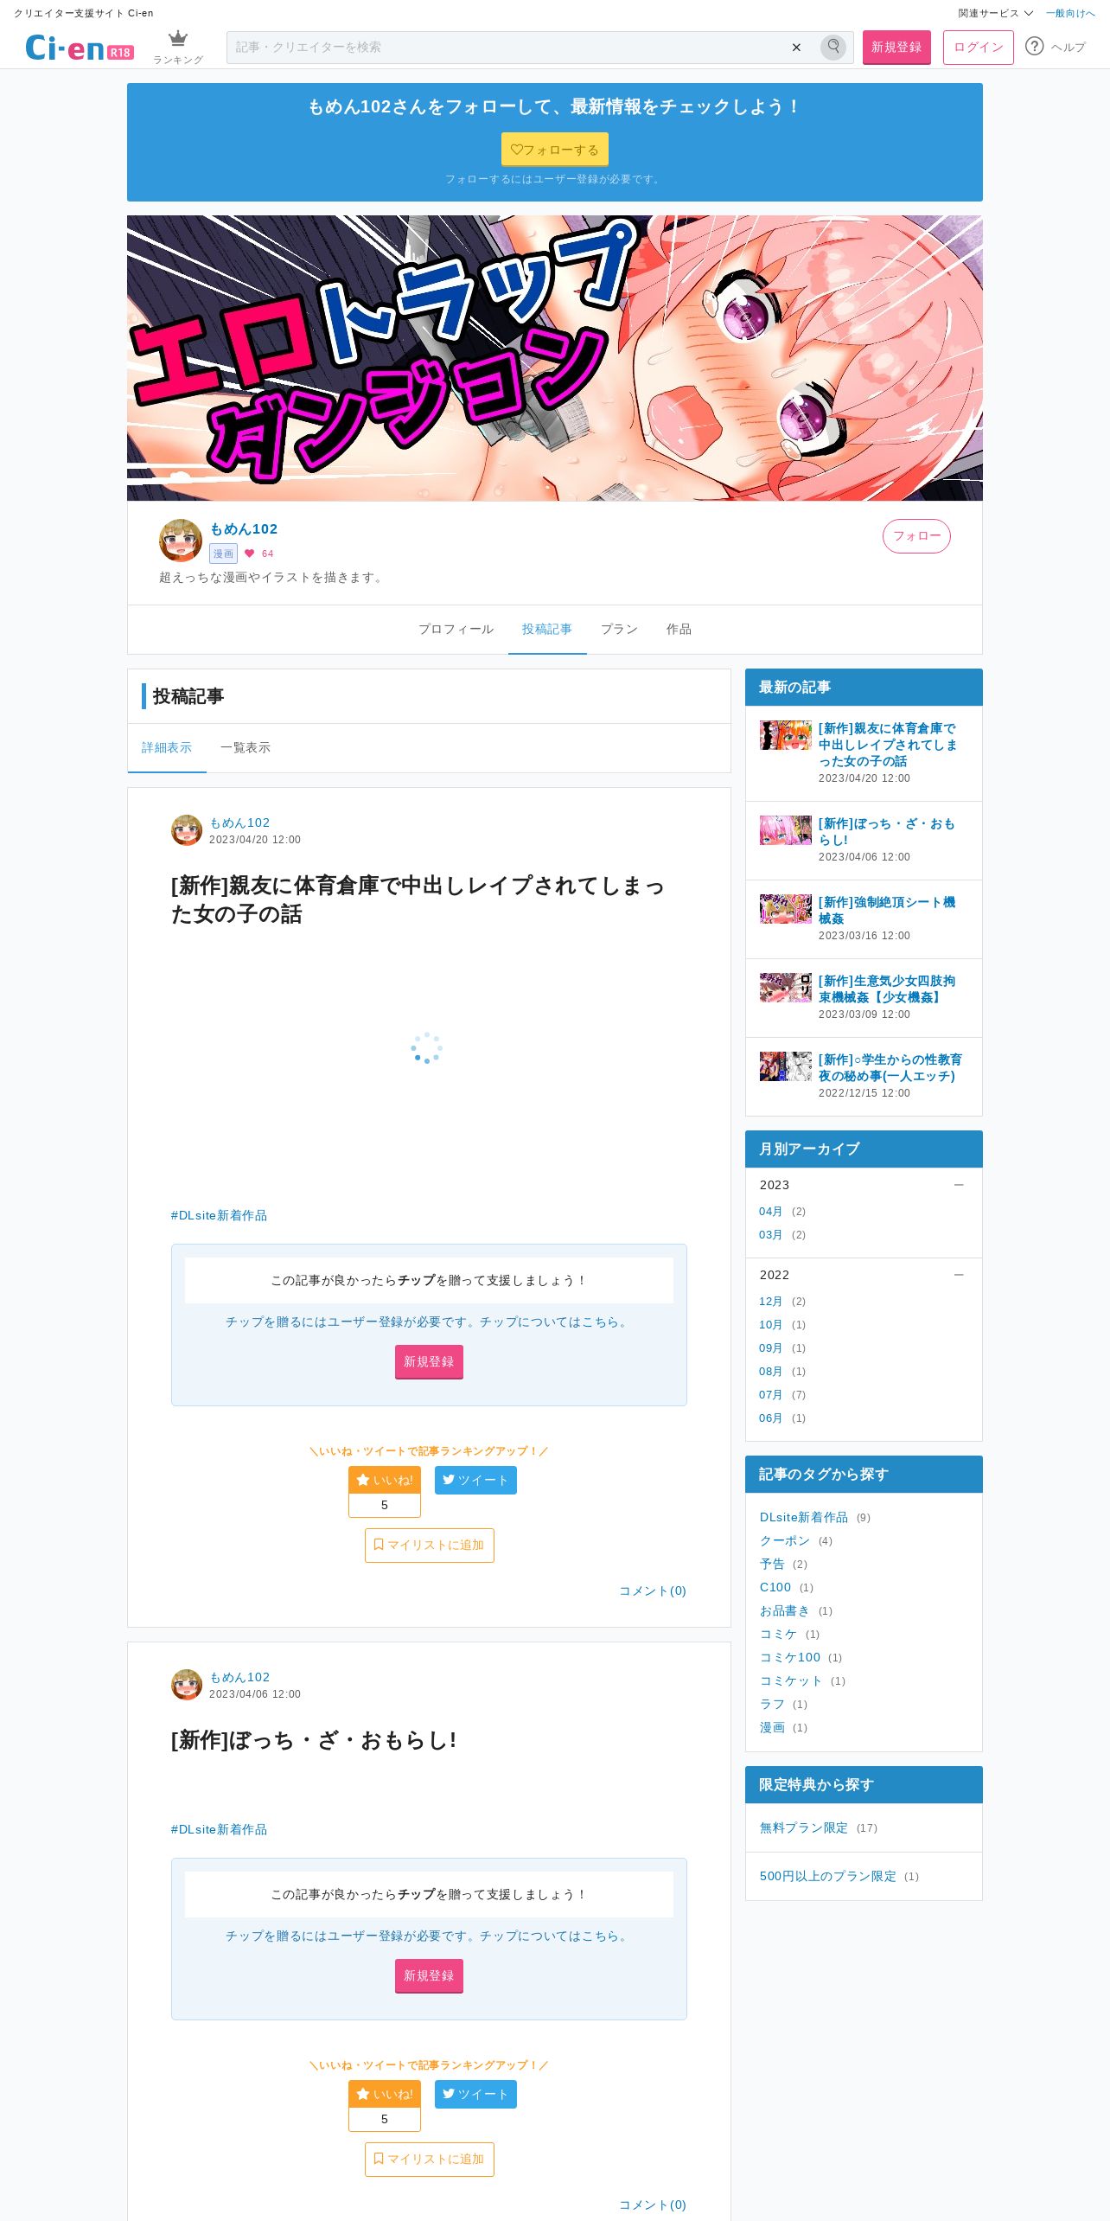This screenshot has width=1110, height=2221.
Task: Open the 2022 06月 archive
Action: (x=771, y=1418)
